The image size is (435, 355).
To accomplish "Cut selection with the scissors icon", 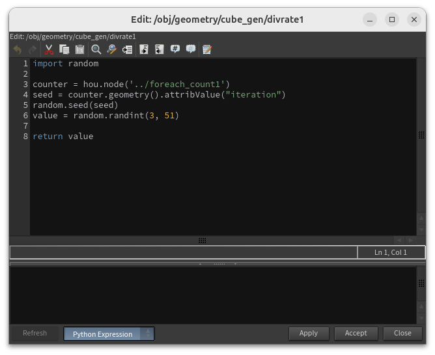I will [49, 49].
